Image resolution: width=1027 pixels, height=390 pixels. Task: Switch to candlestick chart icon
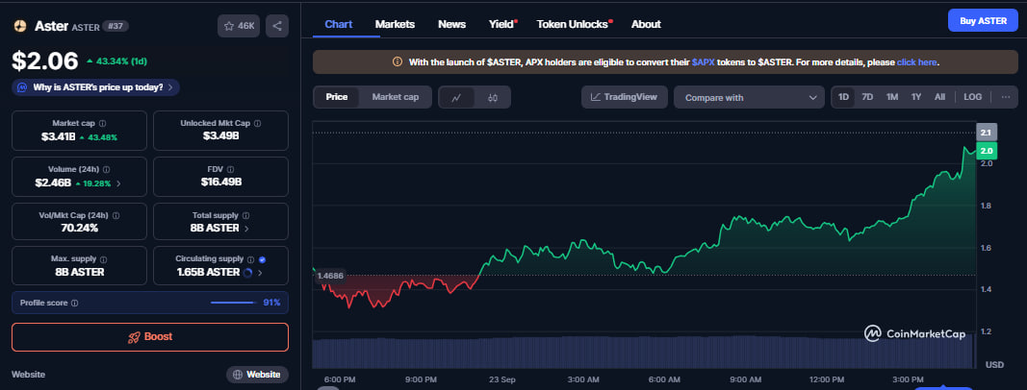492,97
